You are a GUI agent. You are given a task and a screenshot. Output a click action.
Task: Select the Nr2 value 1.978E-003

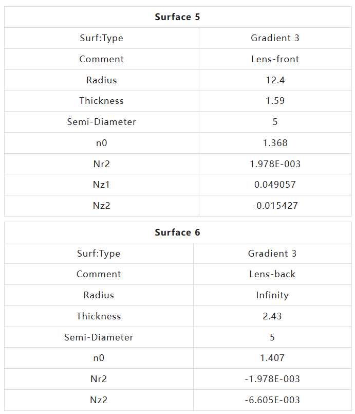click(275, 164)
